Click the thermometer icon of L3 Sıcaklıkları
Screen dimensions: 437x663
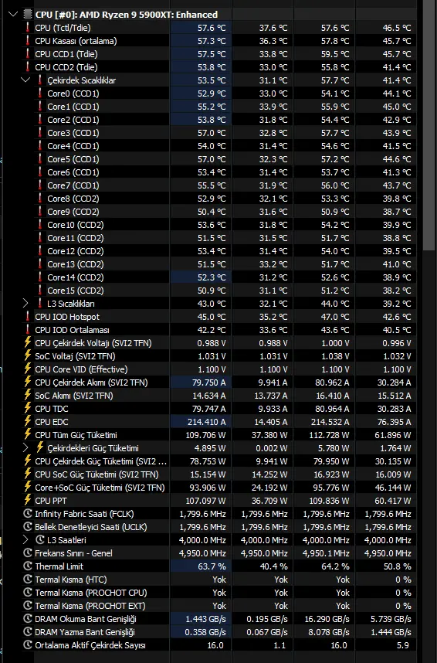pos(39,303)
